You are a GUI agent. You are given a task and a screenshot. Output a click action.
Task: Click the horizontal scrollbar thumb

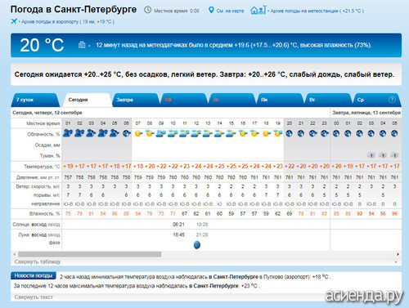[90, 254]
